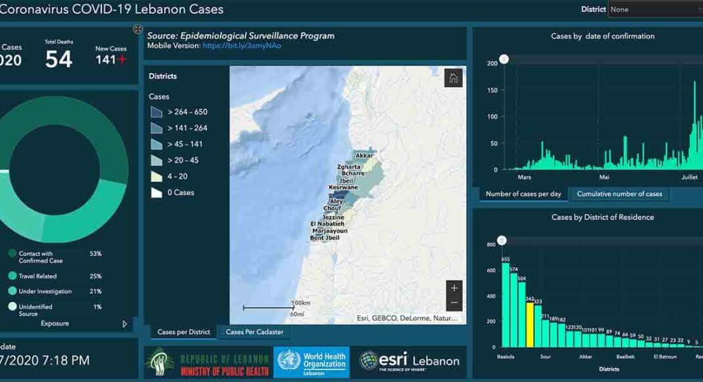This screenshot has width=703, height=382.
Task: Expand the panel using the fullscreen icon
Action: [138, 29]
